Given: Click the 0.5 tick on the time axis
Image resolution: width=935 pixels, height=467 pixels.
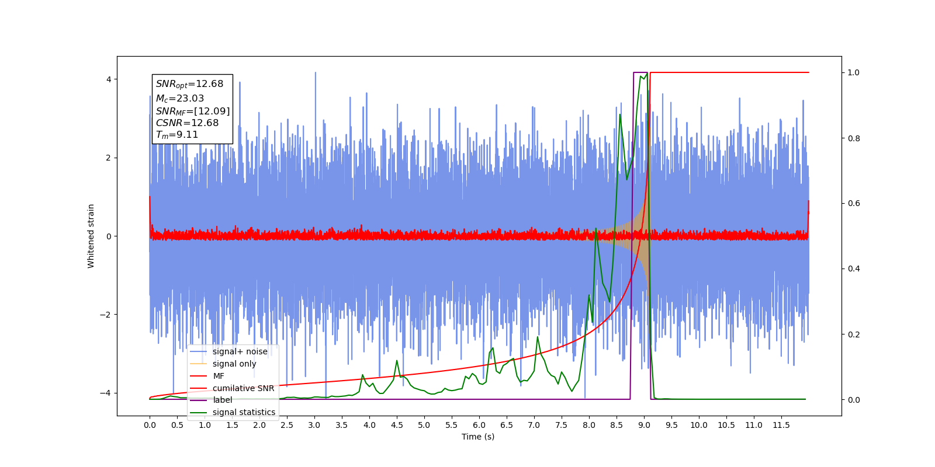Looking at the screenshot, I should tap(177, 425).
